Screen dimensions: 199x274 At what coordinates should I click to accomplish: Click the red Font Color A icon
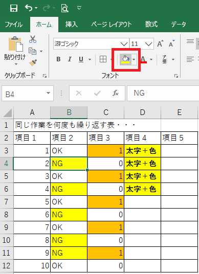(x=143, y=59)
